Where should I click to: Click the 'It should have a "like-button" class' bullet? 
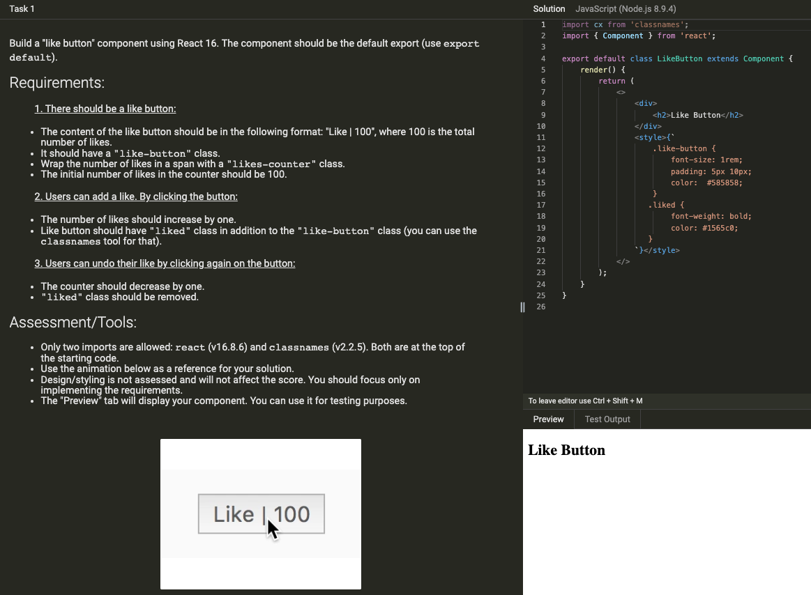130,153
